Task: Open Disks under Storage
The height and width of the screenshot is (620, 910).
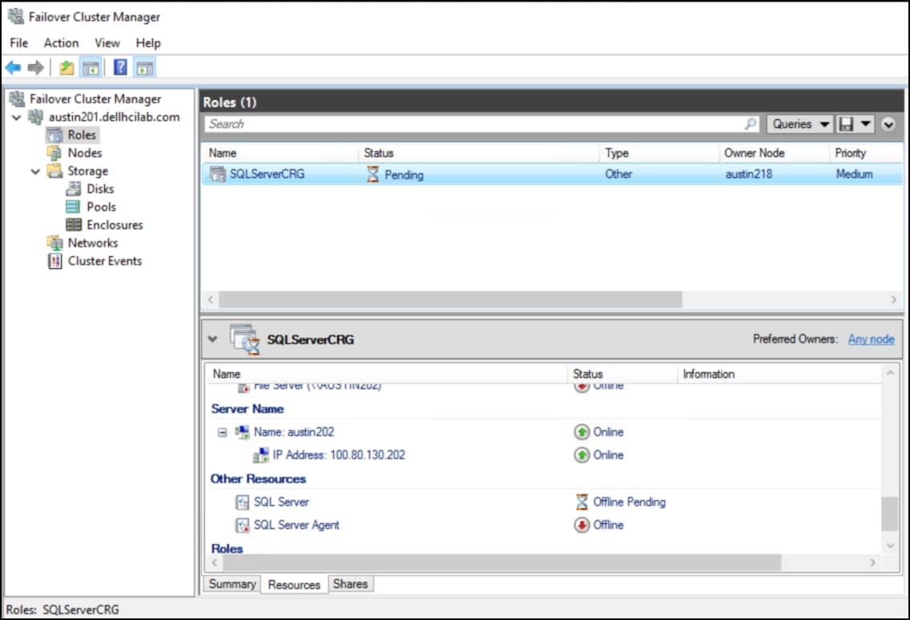Action: coord(100,189)
